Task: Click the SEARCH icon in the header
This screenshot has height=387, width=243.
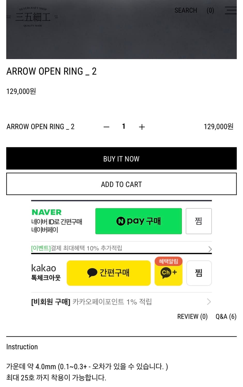Action: coord(186,10)
